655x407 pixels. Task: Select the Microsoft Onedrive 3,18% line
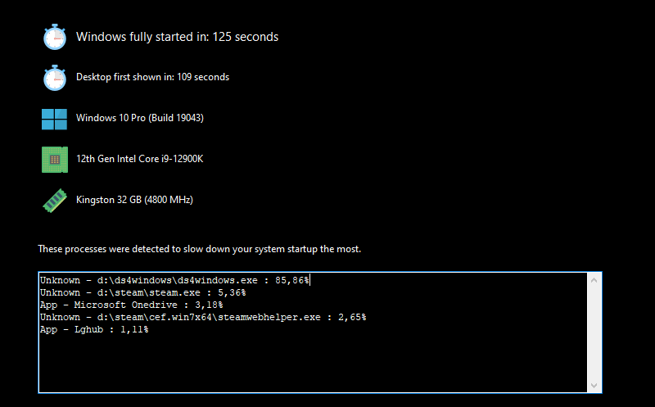[131, 305]
